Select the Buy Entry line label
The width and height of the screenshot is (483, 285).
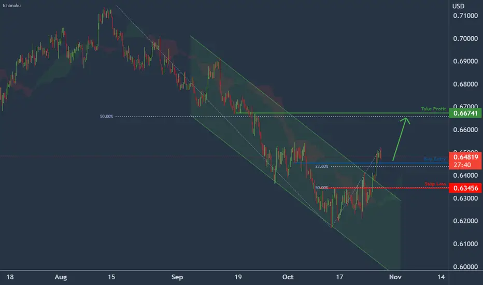tap(435, 159)
